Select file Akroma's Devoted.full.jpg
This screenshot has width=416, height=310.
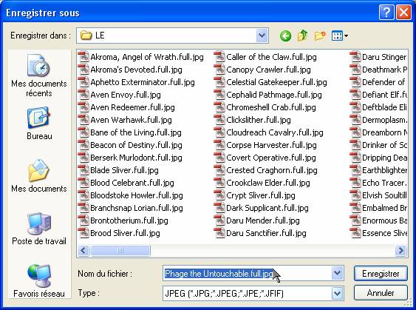(x=130, y=70)
